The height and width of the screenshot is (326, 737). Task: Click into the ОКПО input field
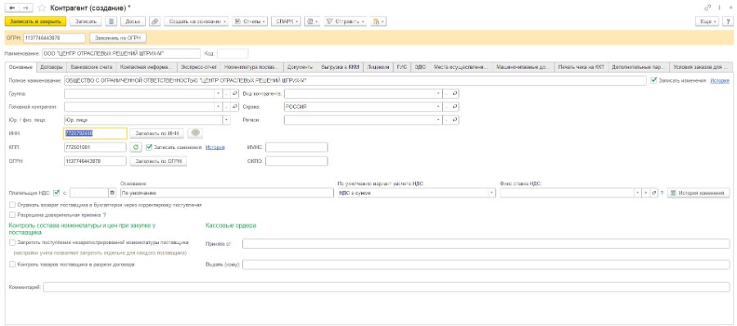[296, 161]
